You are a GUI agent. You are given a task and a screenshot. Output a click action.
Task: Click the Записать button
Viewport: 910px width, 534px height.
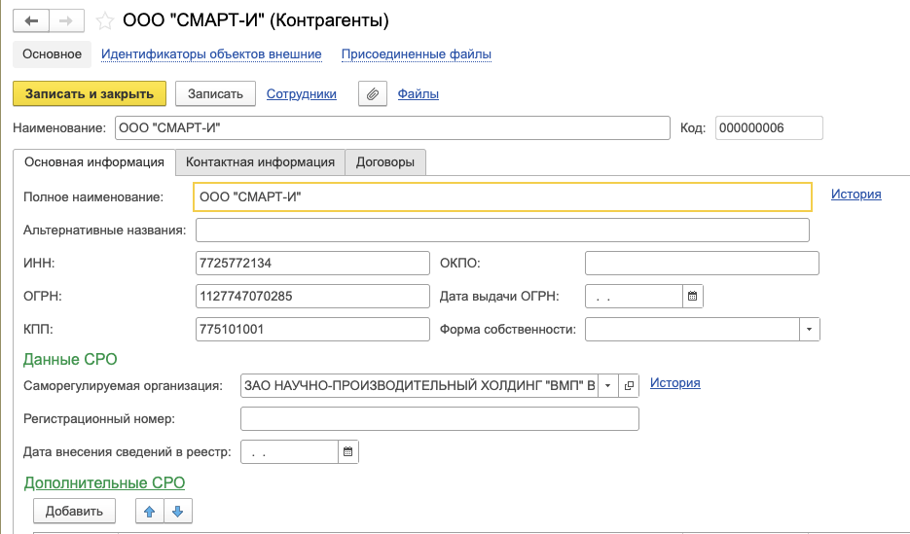click(215, 94)
